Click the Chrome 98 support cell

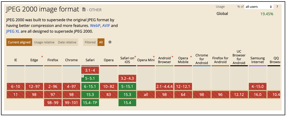[x=71, y=95]
